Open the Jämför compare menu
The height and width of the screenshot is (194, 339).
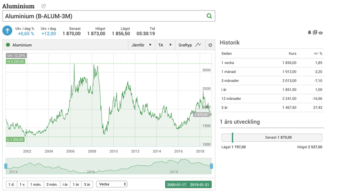click(x=141, y=45)
